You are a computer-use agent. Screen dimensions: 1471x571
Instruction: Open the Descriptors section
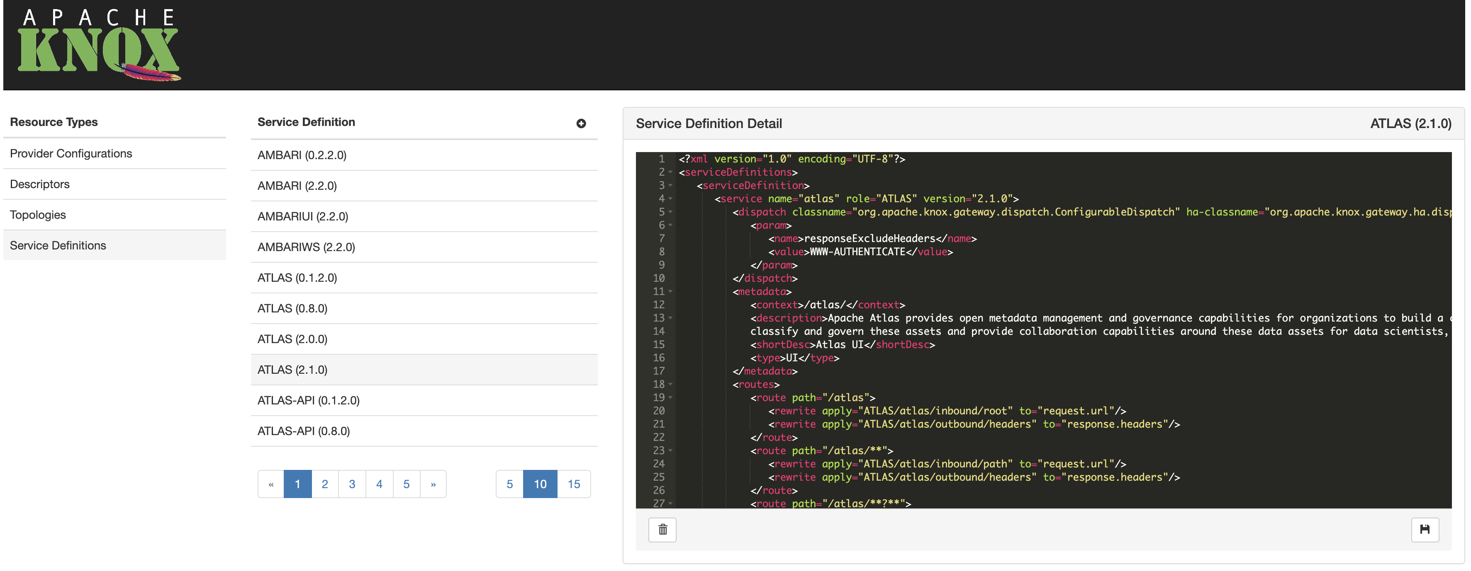point(39,184)
